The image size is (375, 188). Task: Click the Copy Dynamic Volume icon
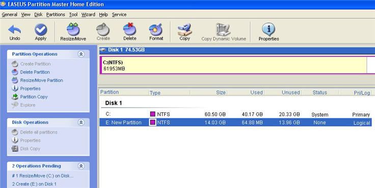coord(223,29)
